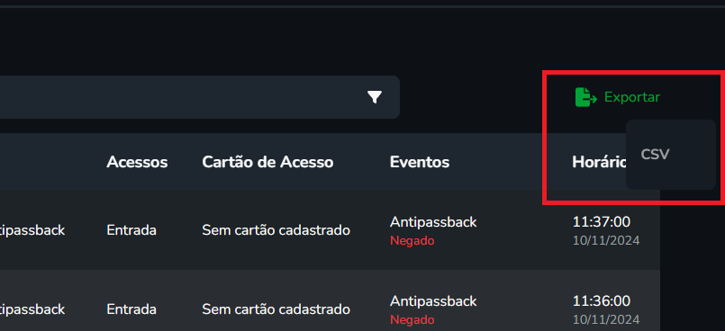
Task: Click Negado status in the first row
Action: click(x=412, y=240)
